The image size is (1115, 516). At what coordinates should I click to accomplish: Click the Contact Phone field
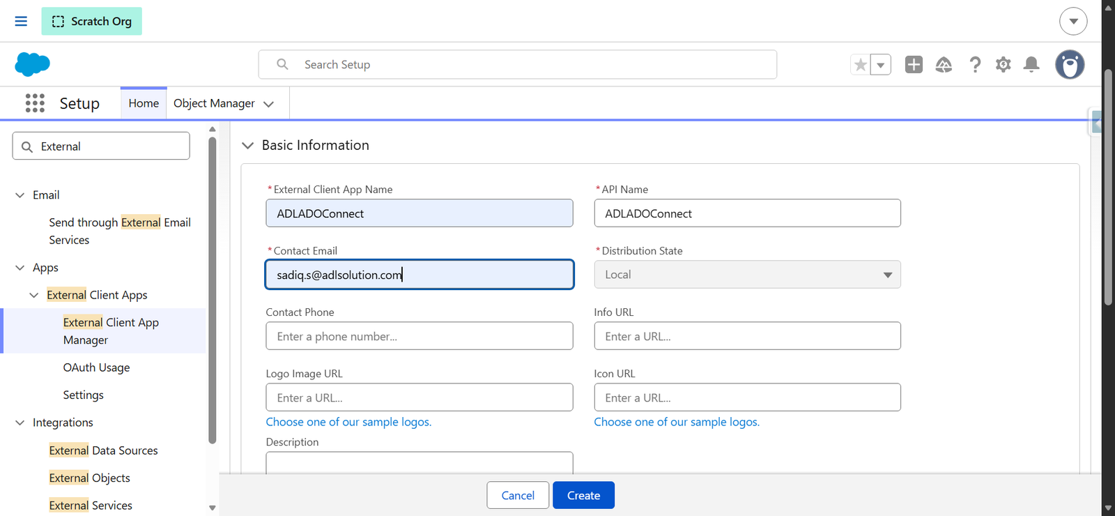420,336
